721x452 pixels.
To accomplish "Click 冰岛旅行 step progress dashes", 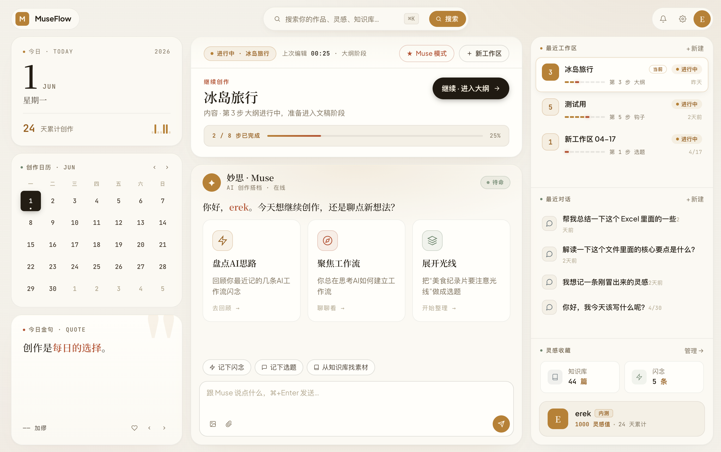I will pos(585,82).
